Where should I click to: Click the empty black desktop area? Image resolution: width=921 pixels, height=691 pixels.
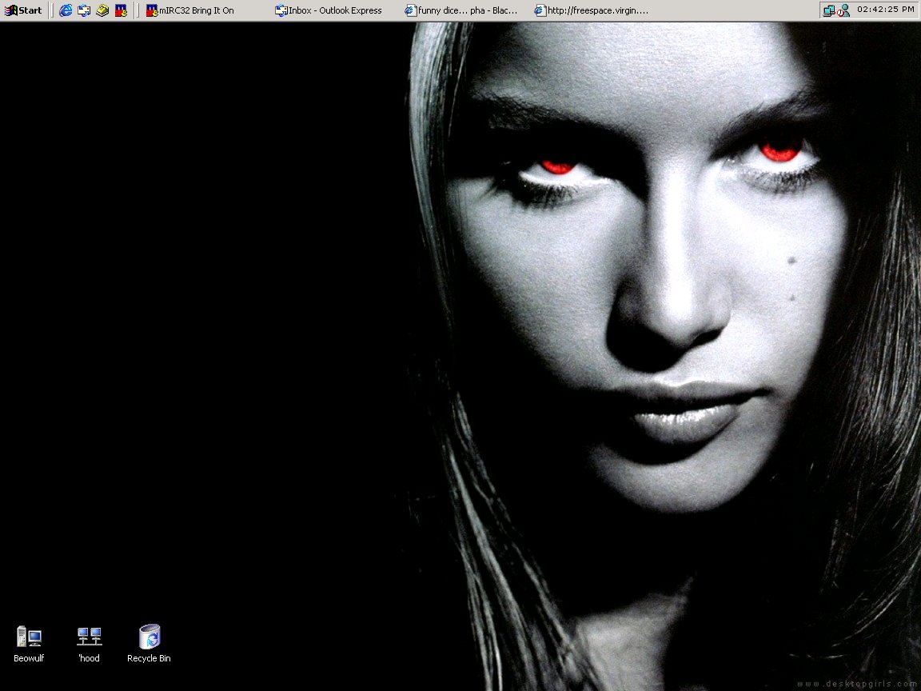click(x=200, y=320)
